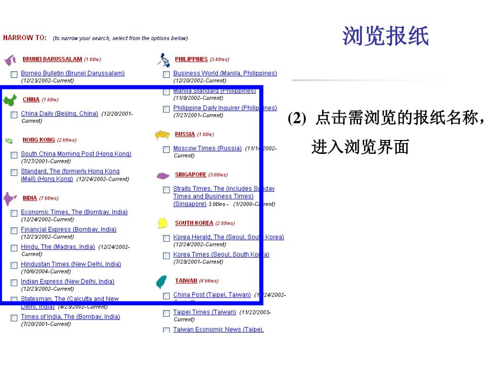Check the Korea Times checkbox

coord(167,256)
